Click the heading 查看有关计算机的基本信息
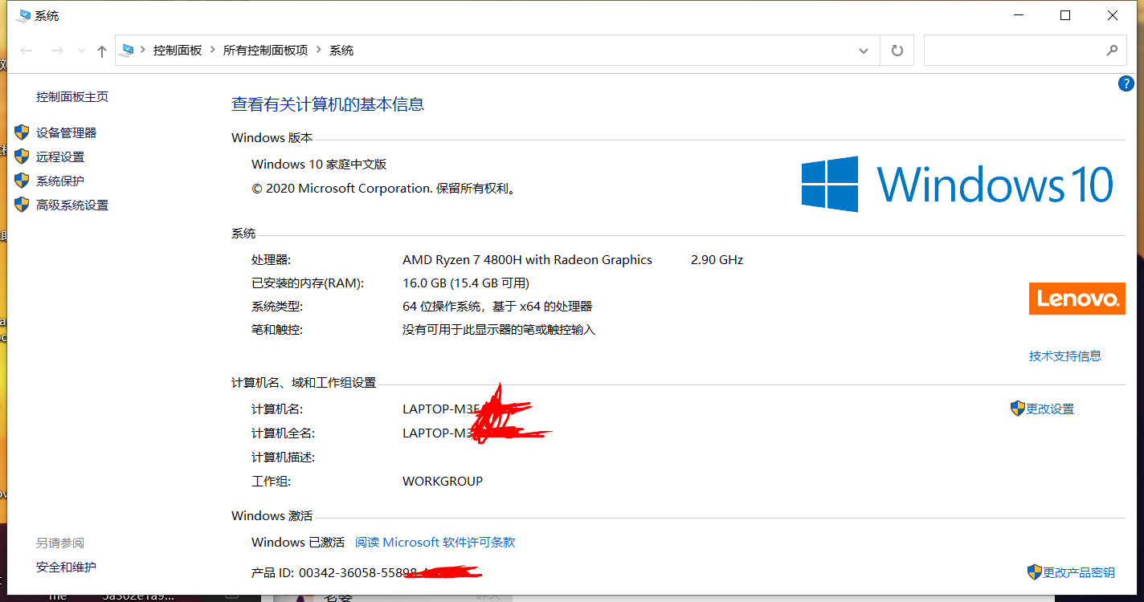 click(328, 104)
